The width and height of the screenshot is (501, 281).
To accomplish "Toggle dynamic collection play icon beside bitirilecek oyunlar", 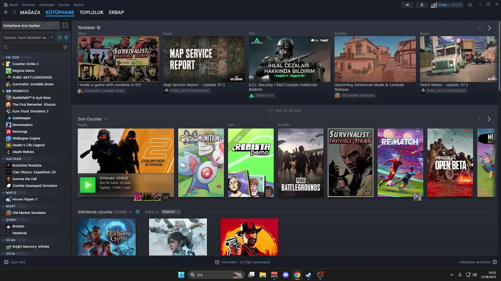I will point(138,212).
